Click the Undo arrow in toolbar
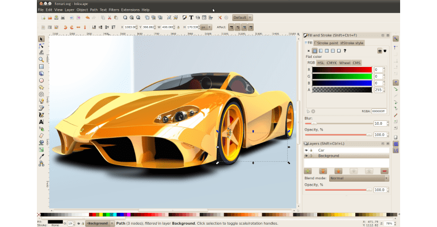 tap(87, 18)
